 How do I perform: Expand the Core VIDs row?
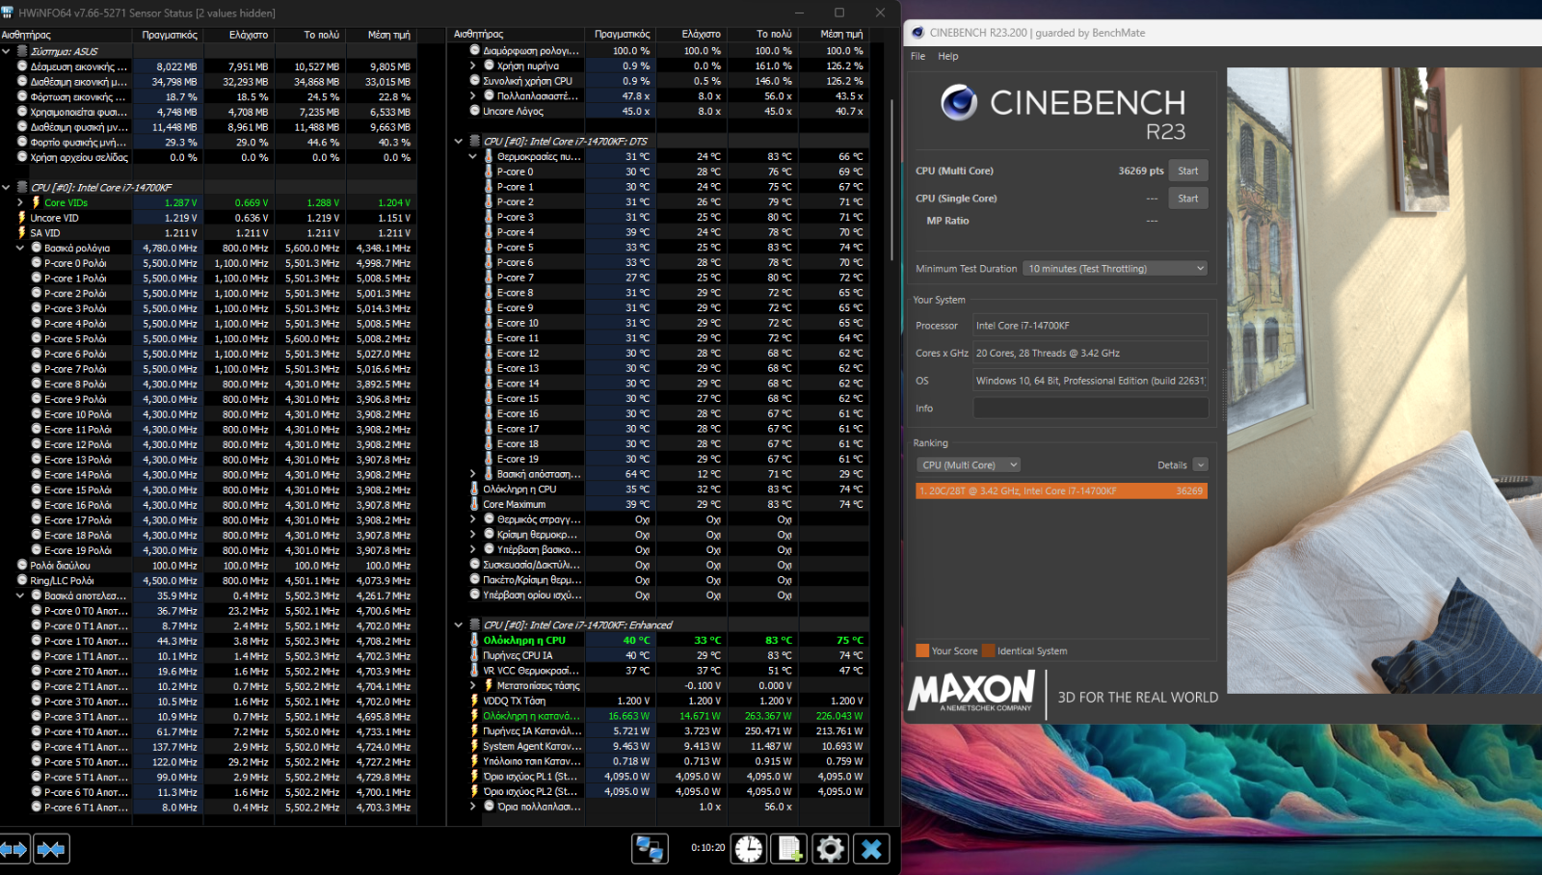tap(20, 202)
